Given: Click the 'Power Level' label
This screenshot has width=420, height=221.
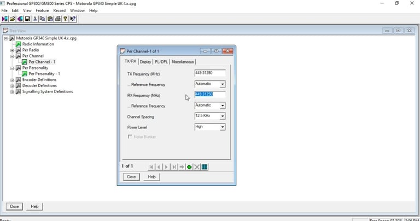Looking at the screenshot, I should [x=137, y=127].
